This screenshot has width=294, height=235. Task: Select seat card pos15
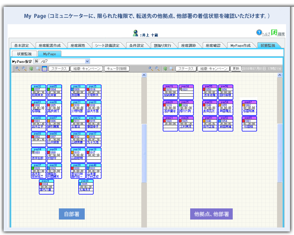pyautogui.click(x=94, y=92)
